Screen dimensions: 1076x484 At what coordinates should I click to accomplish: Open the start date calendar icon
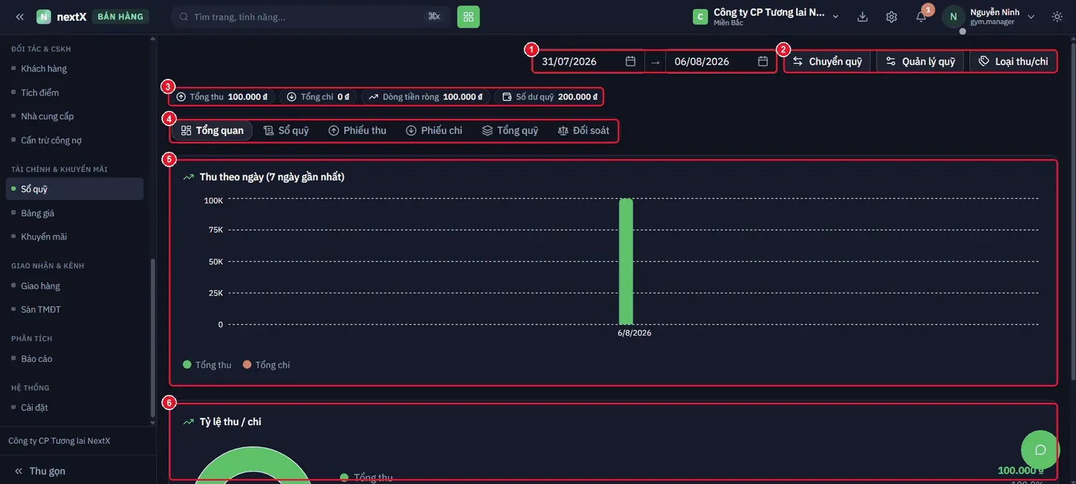tap(631, 62)
